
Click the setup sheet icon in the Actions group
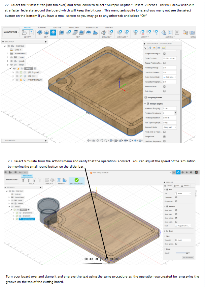pyautogui.click(x=177, y=32)
